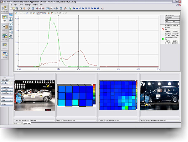Open the View menu
The image size is (188, 142).
[x=15, y=5]
